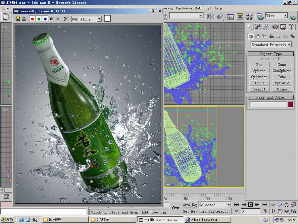The image size is (298, 224).
Task: Open the Material Editor (four spheres icon)
Action: pyautogui.click(x=250, y=16)
